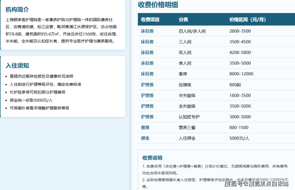Image resolution: width=295 pixels, height=190 pixels.
Task: Click the 营养三餐 cell
Action: [187, 127]
